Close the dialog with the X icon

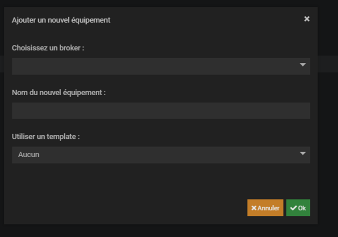307,19
